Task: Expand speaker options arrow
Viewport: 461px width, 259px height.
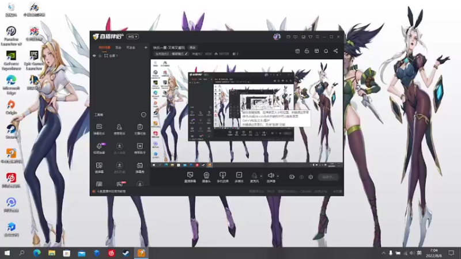Action: [278, 176]
